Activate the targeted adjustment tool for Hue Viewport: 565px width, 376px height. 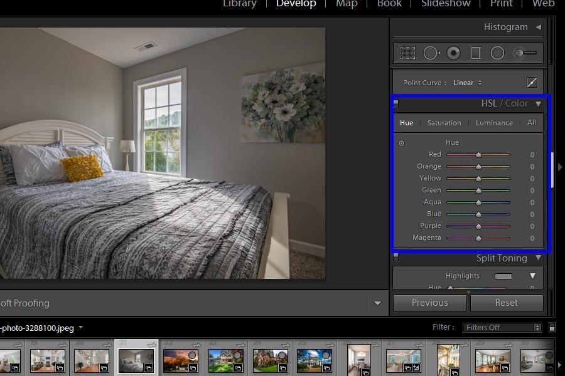(402, 143)
